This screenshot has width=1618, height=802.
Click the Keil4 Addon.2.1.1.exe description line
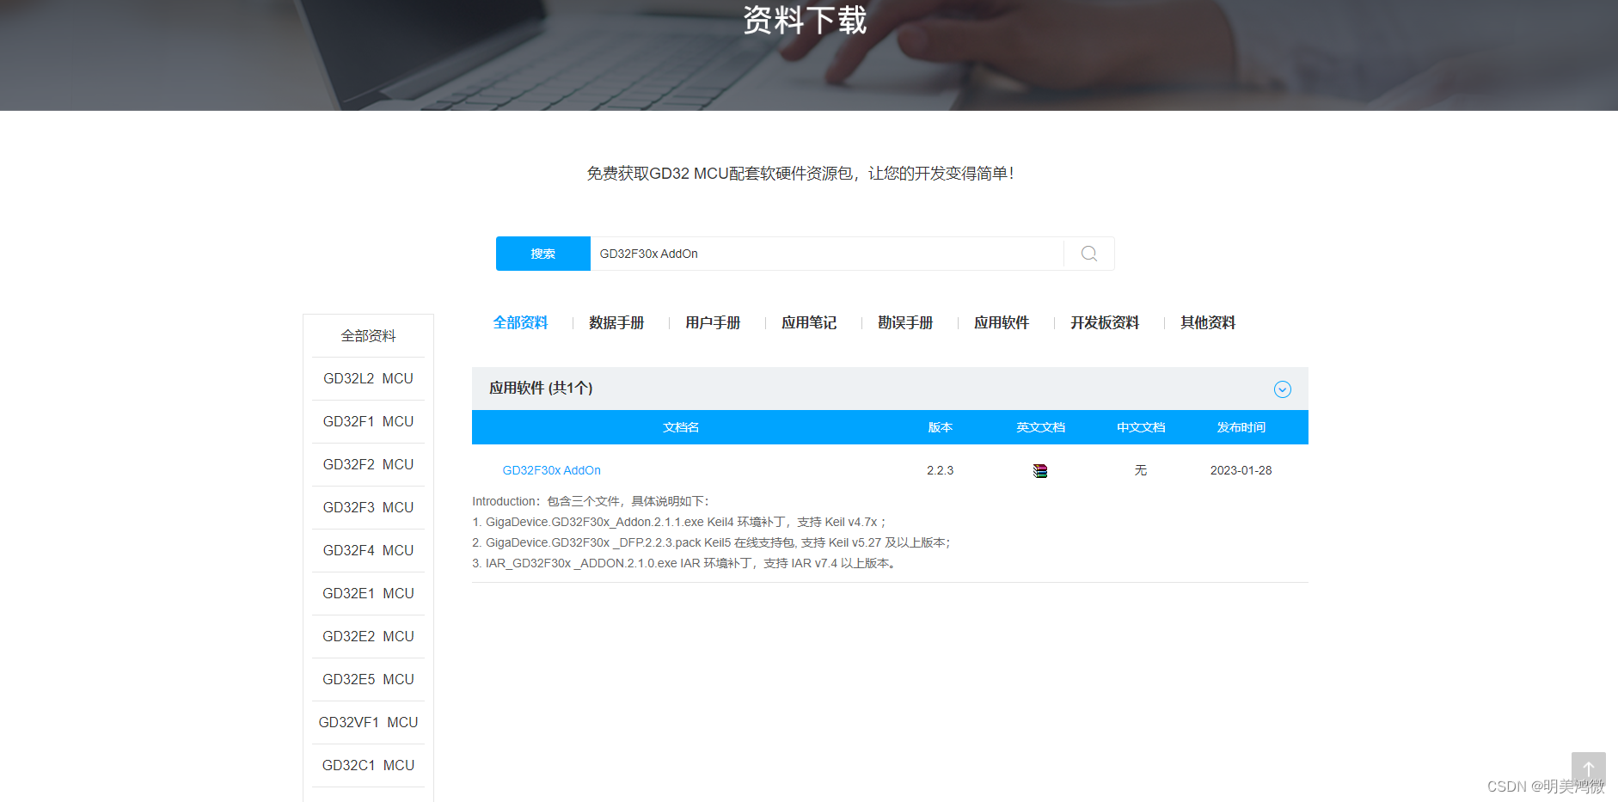coord(679,522)
